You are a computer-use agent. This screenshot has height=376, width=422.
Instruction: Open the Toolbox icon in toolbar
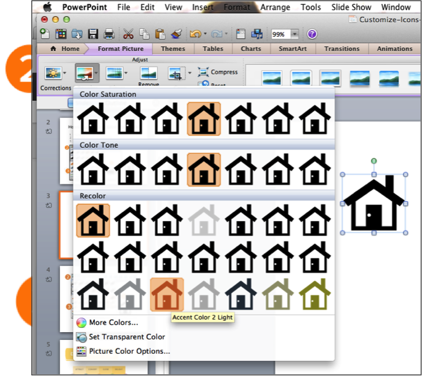pos(240,34)
